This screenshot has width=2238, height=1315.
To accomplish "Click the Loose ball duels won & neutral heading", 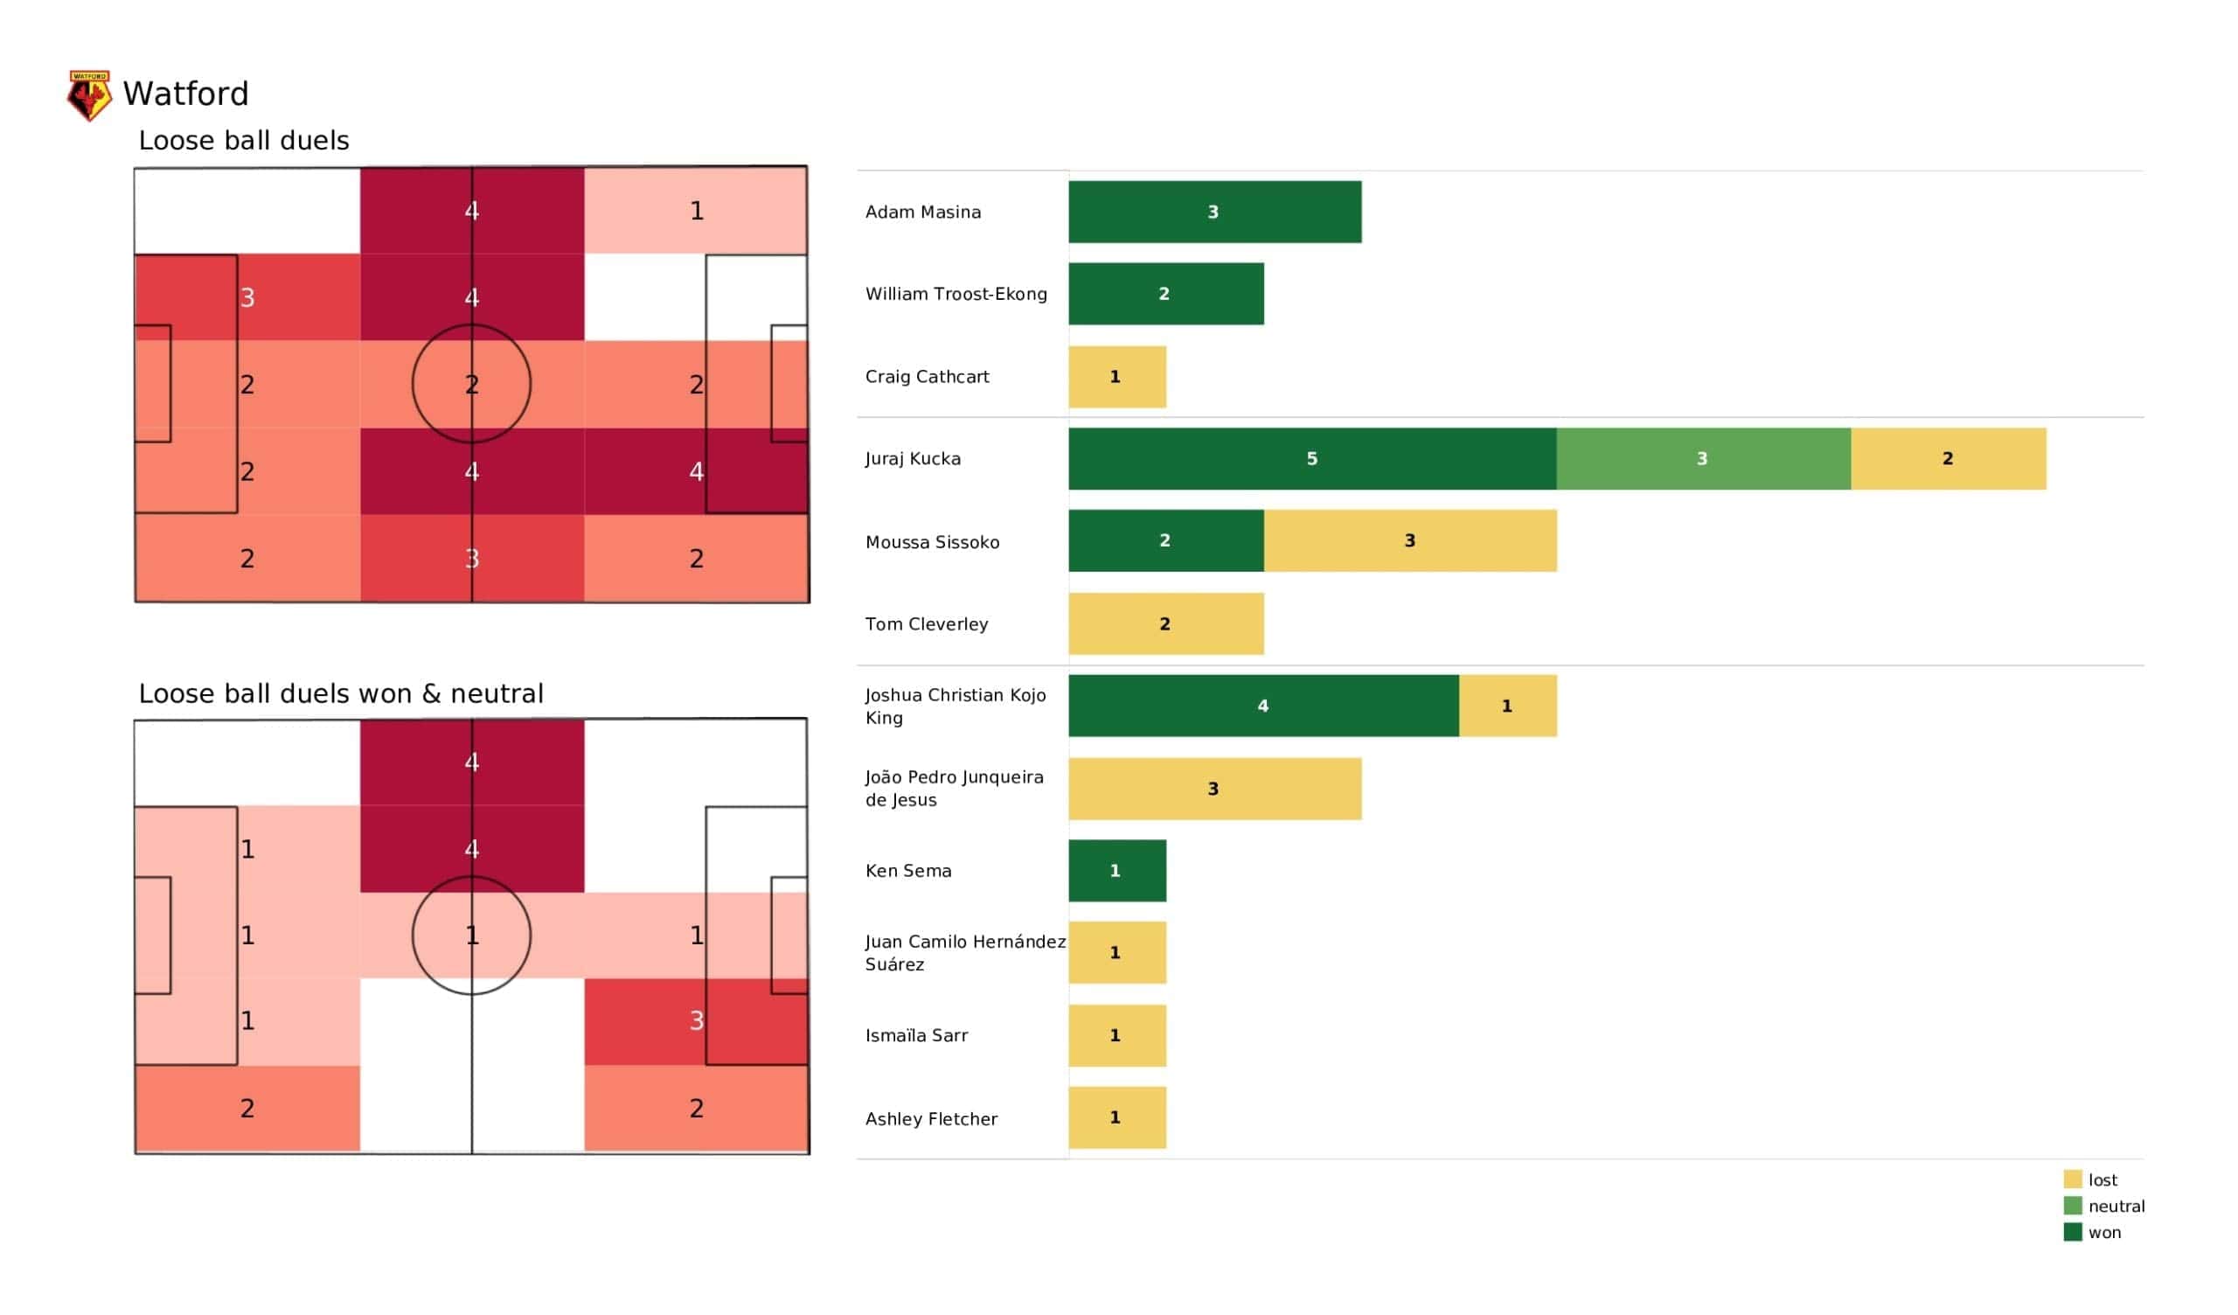I will [340, 694].
